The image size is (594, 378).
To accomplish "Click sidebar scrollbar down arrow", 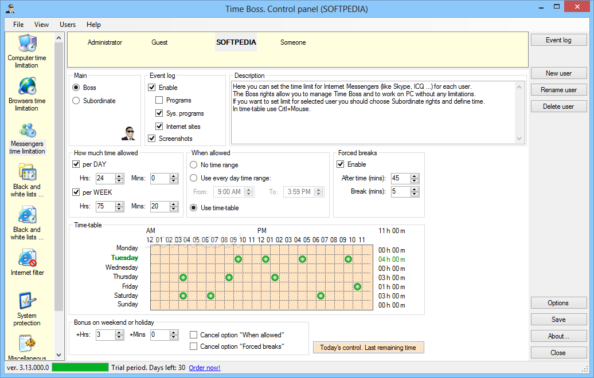I will coord(58,355).
